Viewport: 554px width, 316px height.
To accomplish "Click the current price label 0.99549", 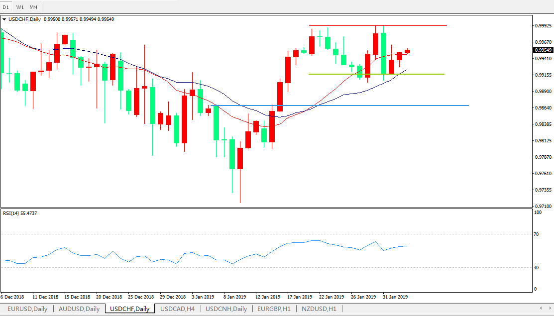I will tap(543, 50).
